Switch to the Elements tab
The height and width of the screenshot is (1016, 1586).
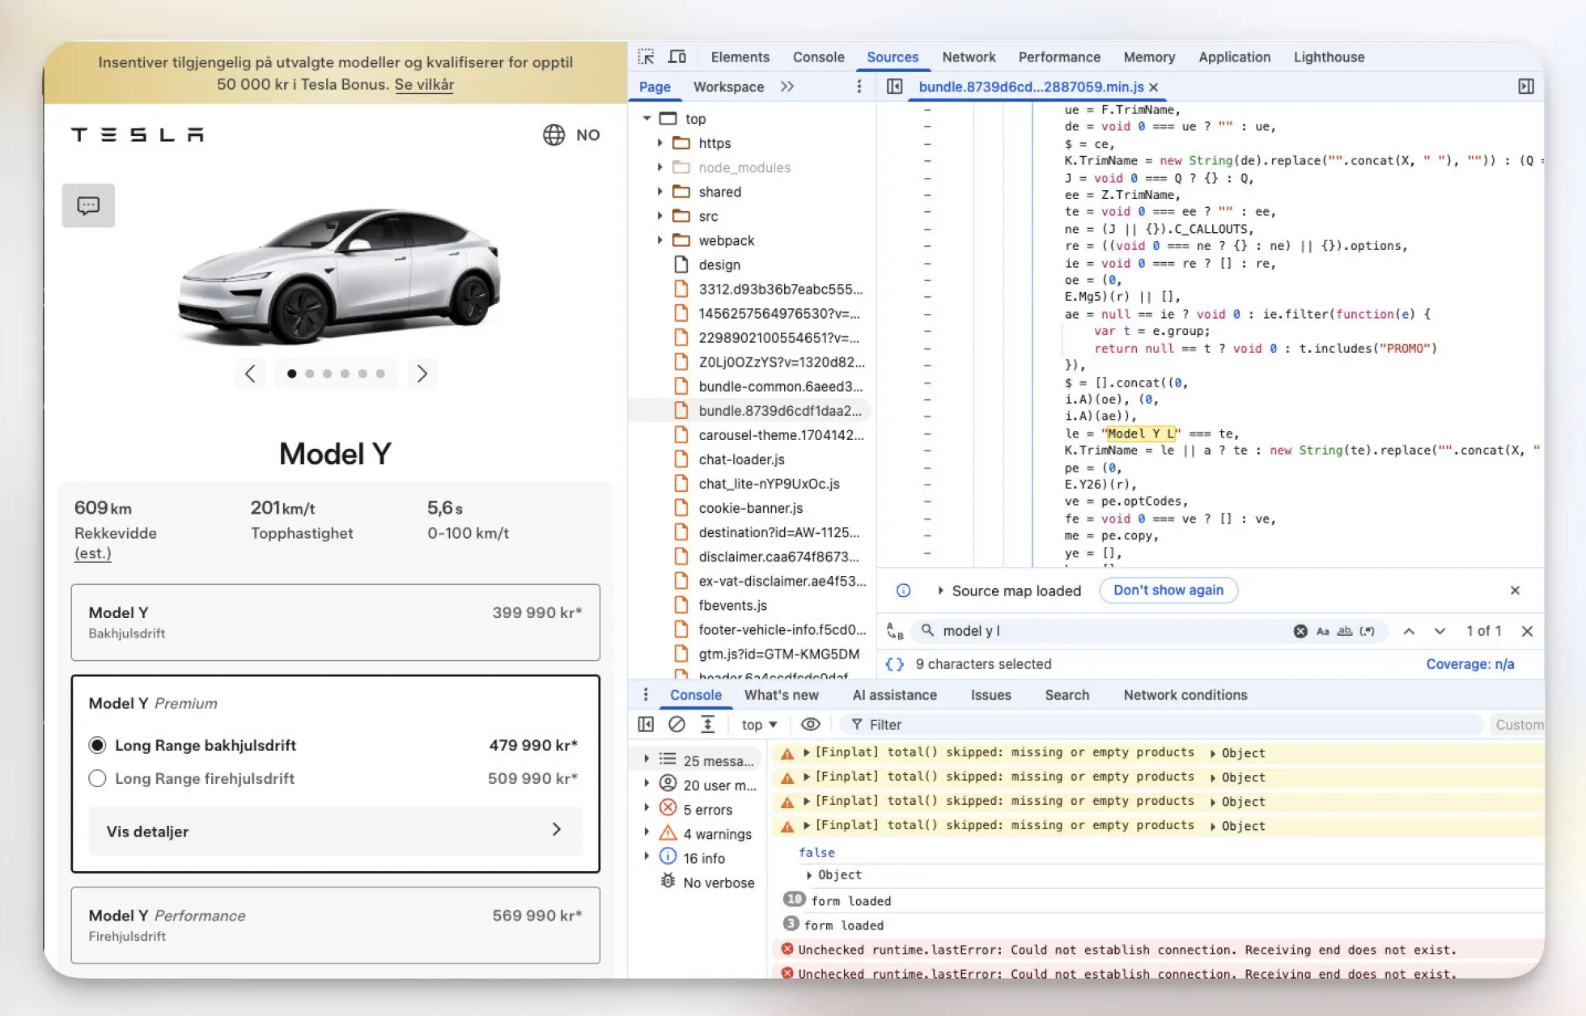pyautogui.click(x=740, y=57)
